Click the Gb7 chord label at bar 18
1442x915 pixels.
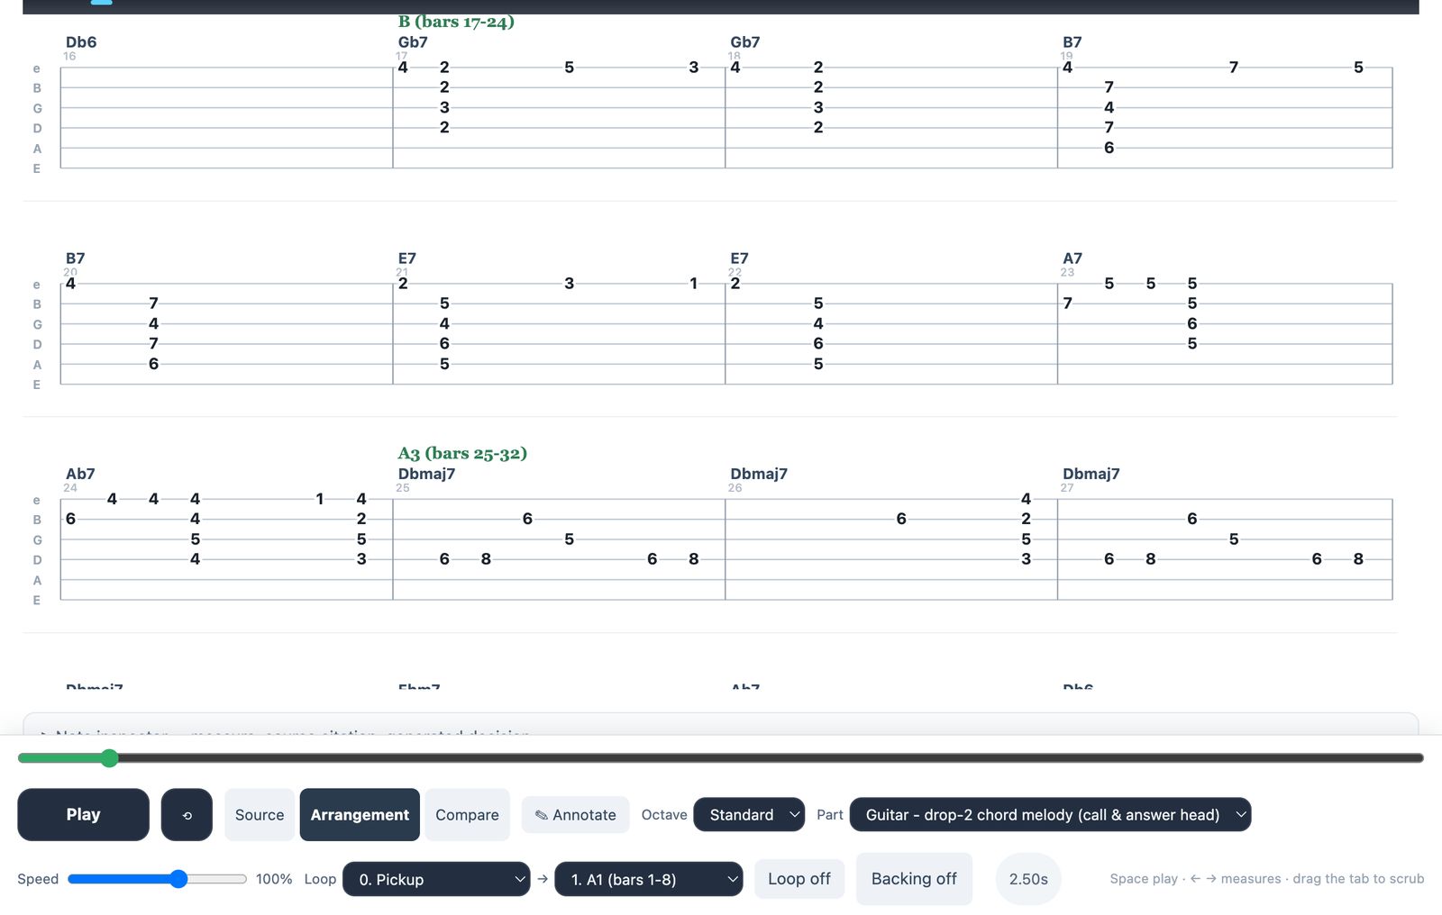pyautogui.click(x=745, y=42)
